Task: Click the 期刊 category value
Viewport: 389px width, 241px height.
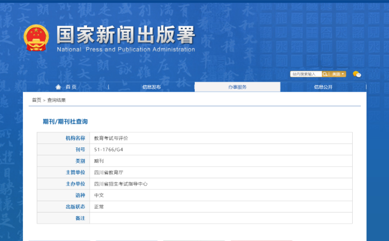Action: 99,161
